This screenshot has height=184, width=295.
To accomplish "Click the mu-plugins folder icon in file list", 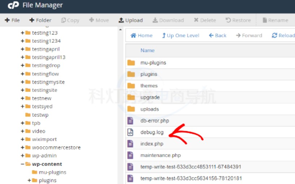I will (x=131, y=62).
